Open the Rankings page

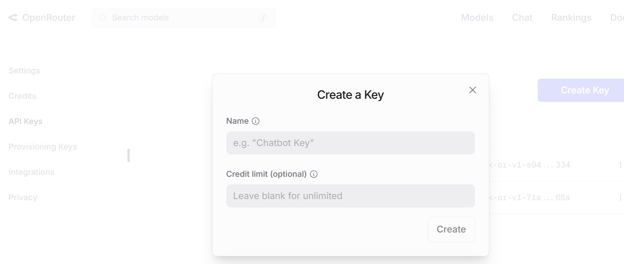pos(571,18)
